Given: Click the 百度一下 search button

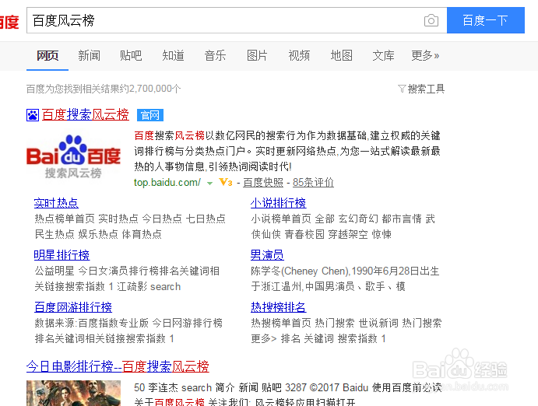Looking at the screenshot, I should pos(486,20).
